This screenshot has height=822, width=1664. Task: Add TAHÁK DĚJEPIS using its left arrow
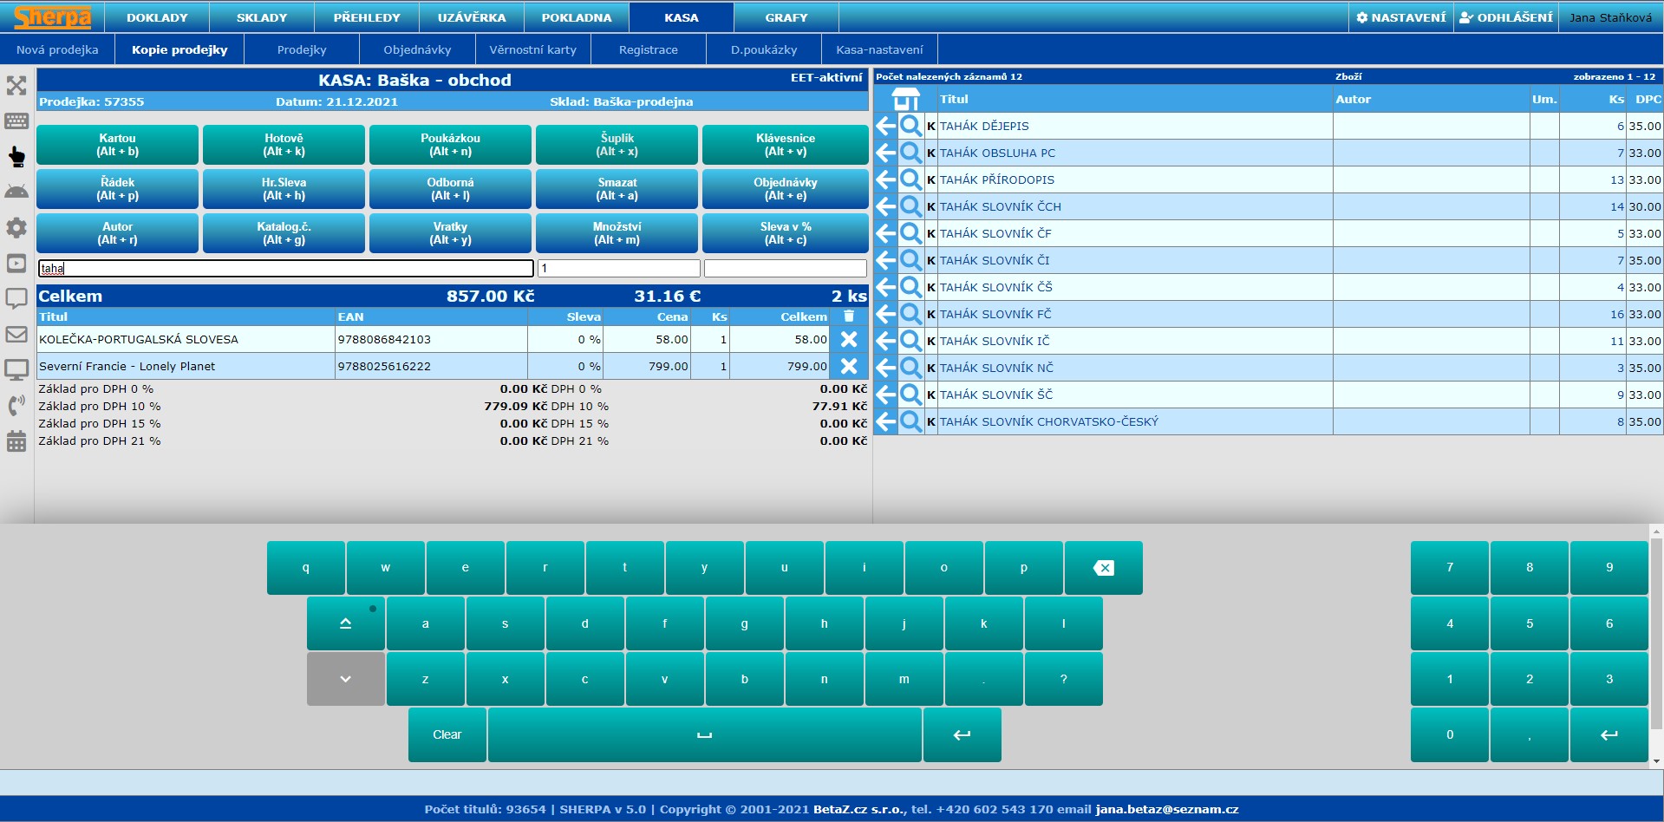click(x=885, y=126)
